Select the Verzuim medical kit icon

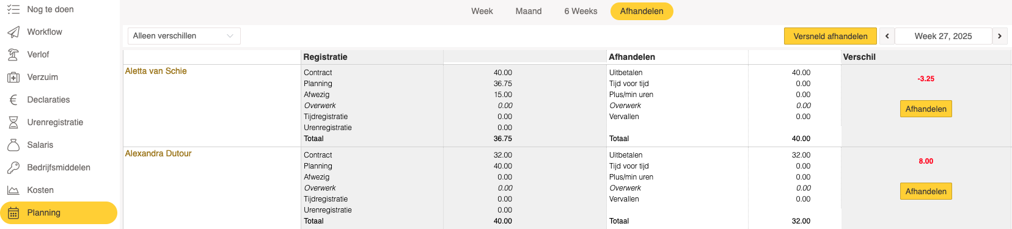click(13, 77)
